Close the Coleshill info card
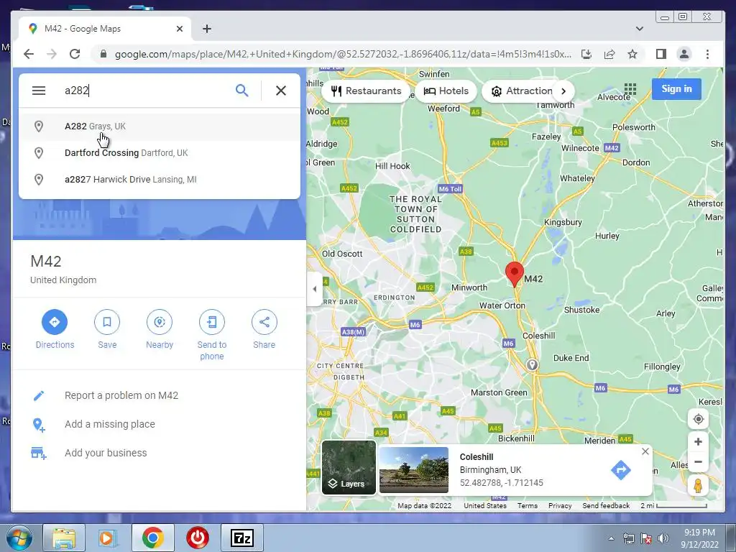The image size is (736, 552). [x=645, y=451]
